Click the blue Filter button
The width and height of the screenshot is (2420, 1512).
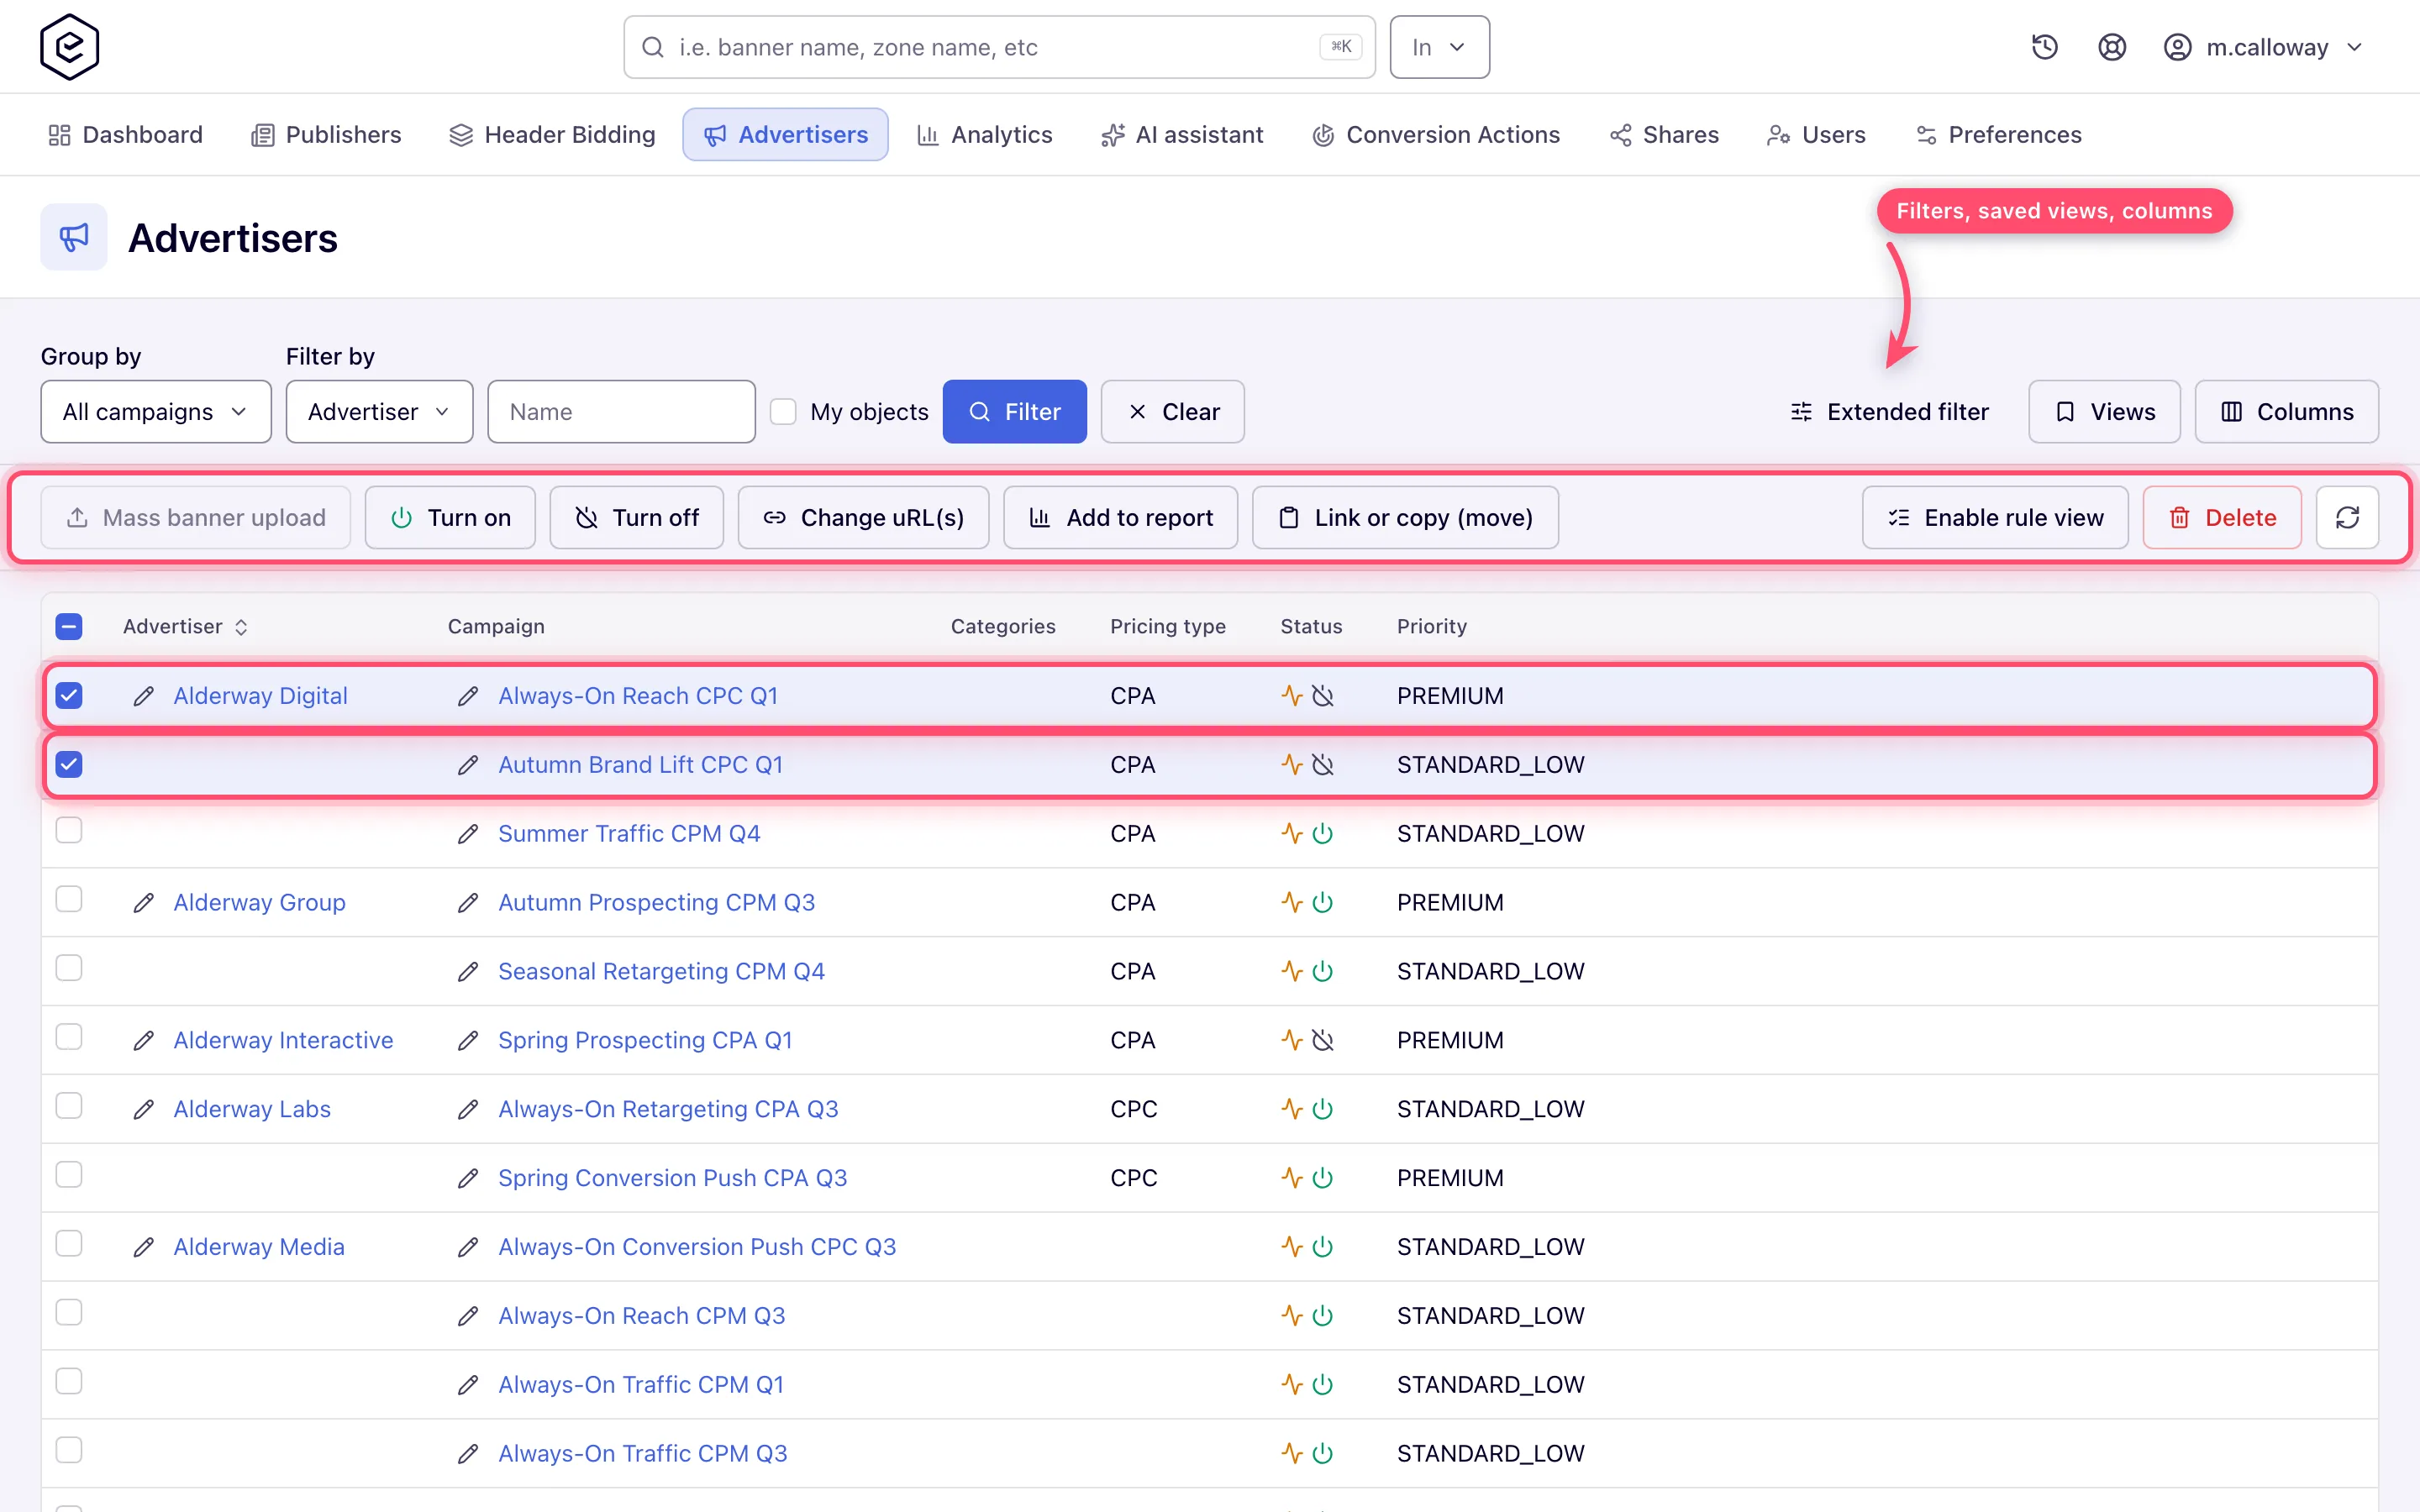point(1014,412)
